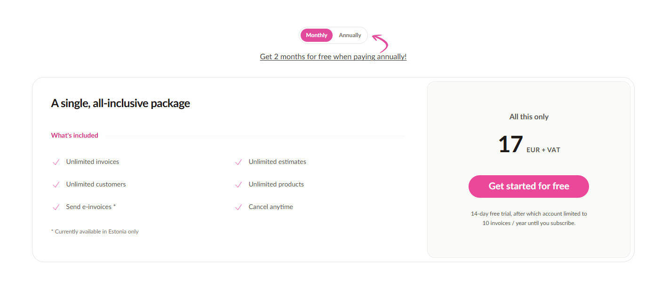The height and width of the screenshot is (295, 669).
Task: Select the Monthly billing option
Action: tap(316, 35)
